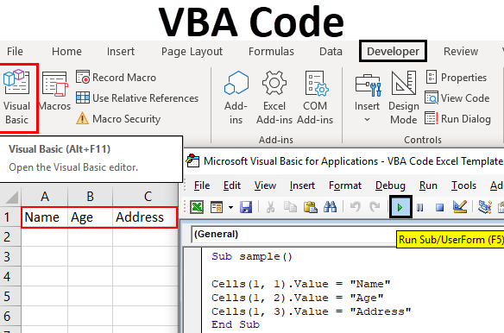Start Record Macro
Screen dimensions: 504x333
(x=117, y=78)
